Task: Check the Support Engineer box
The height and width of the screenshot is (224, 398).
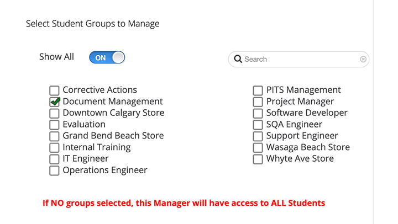Action: [258, 136]
